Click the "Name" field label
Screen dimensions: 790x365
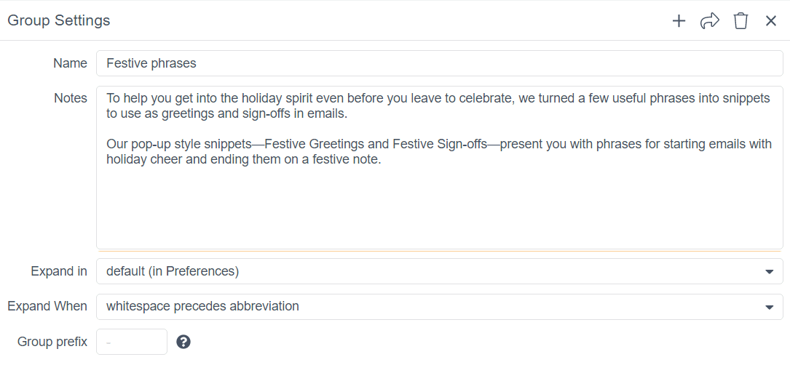pyautogui.click(x=70, y=63)
